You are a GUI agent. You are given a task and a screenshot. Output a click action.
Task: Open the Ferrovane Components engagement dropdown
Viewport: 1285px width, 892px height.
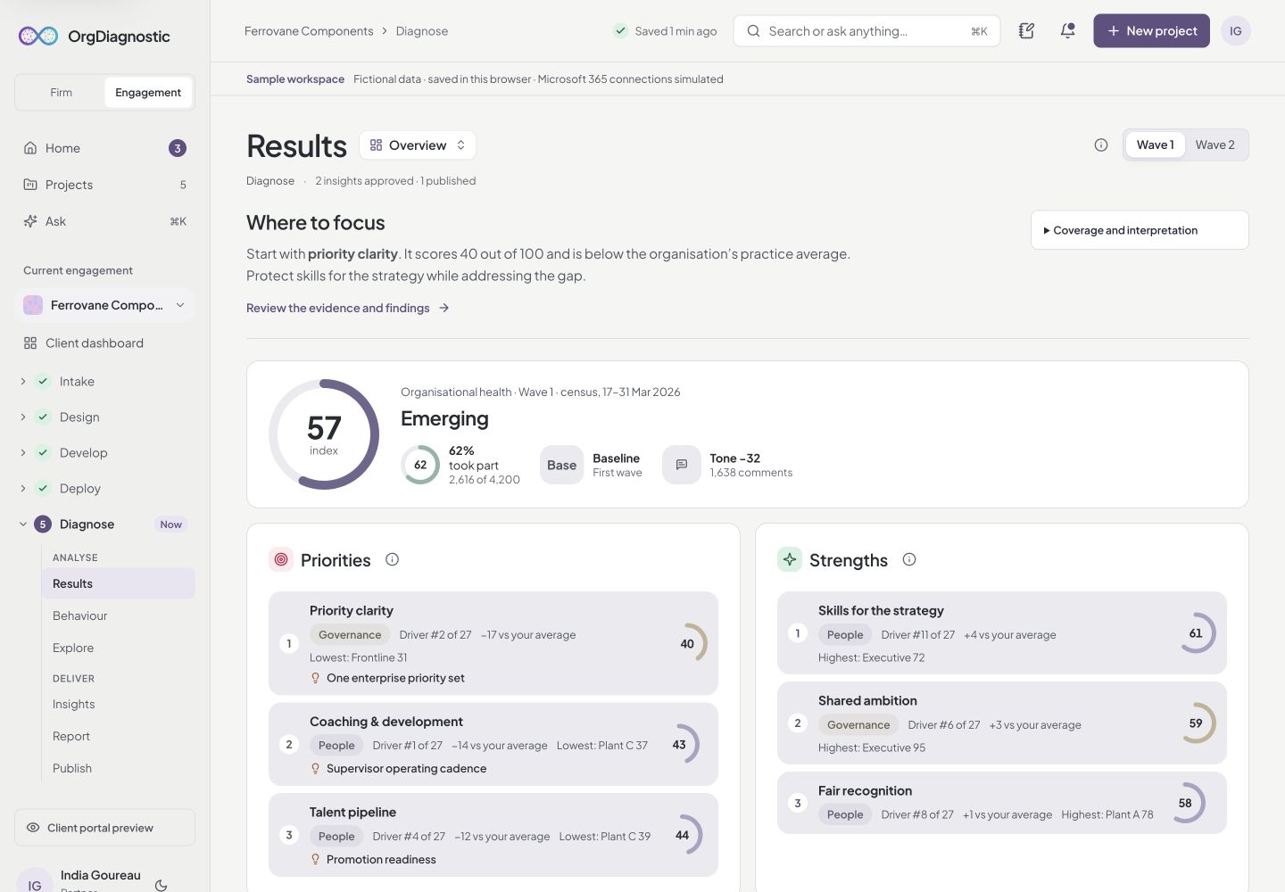104,305
